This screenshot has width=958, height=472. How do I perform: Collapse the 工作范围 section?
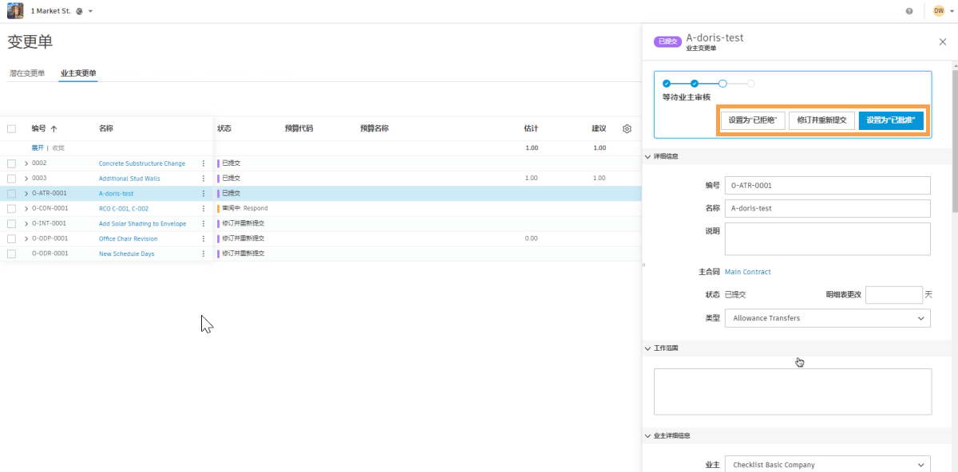click(x=647, y=348)
